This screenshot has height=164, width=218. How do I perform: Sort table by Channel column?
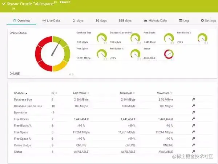(x=21, y=93)
